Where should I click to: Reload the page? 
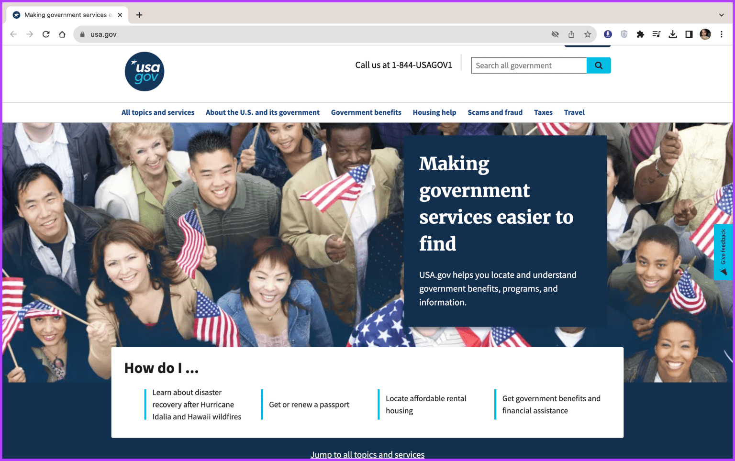tap(46, 34)
